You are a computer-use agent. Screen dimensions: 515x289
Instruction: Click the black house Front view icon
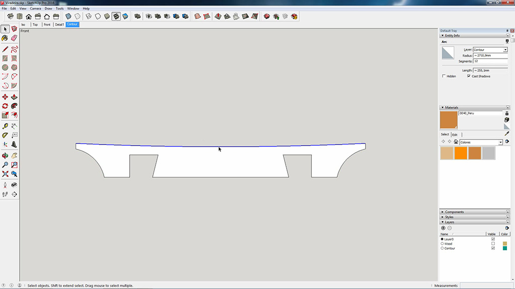[29, 17]
